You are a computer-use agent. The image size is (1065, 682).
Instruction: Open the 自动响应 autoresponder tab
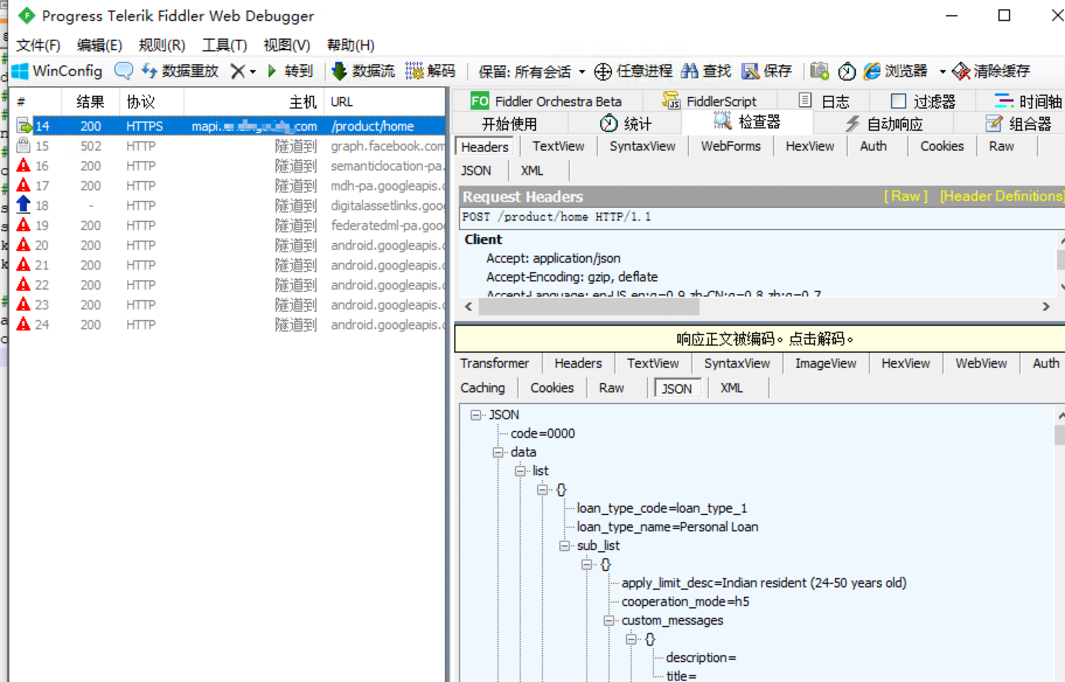(x=884, y=124)
